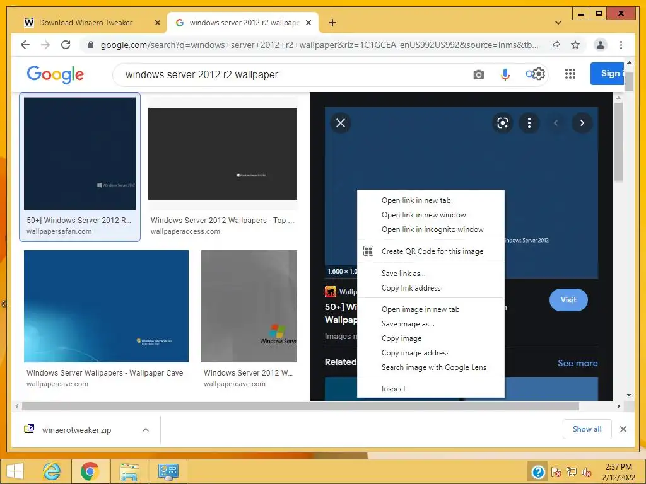The height and width of the screenshot is (484, 646).
Task: Launch Internet Explorer from taskbar
Action: 52,471
